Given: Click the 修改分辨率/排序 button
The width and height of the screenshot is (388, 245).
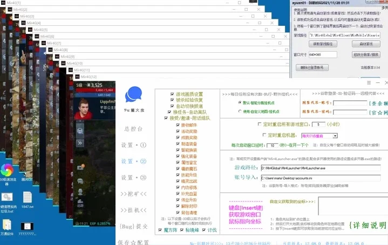Looking at the screenshot, I should coord(366,54).
